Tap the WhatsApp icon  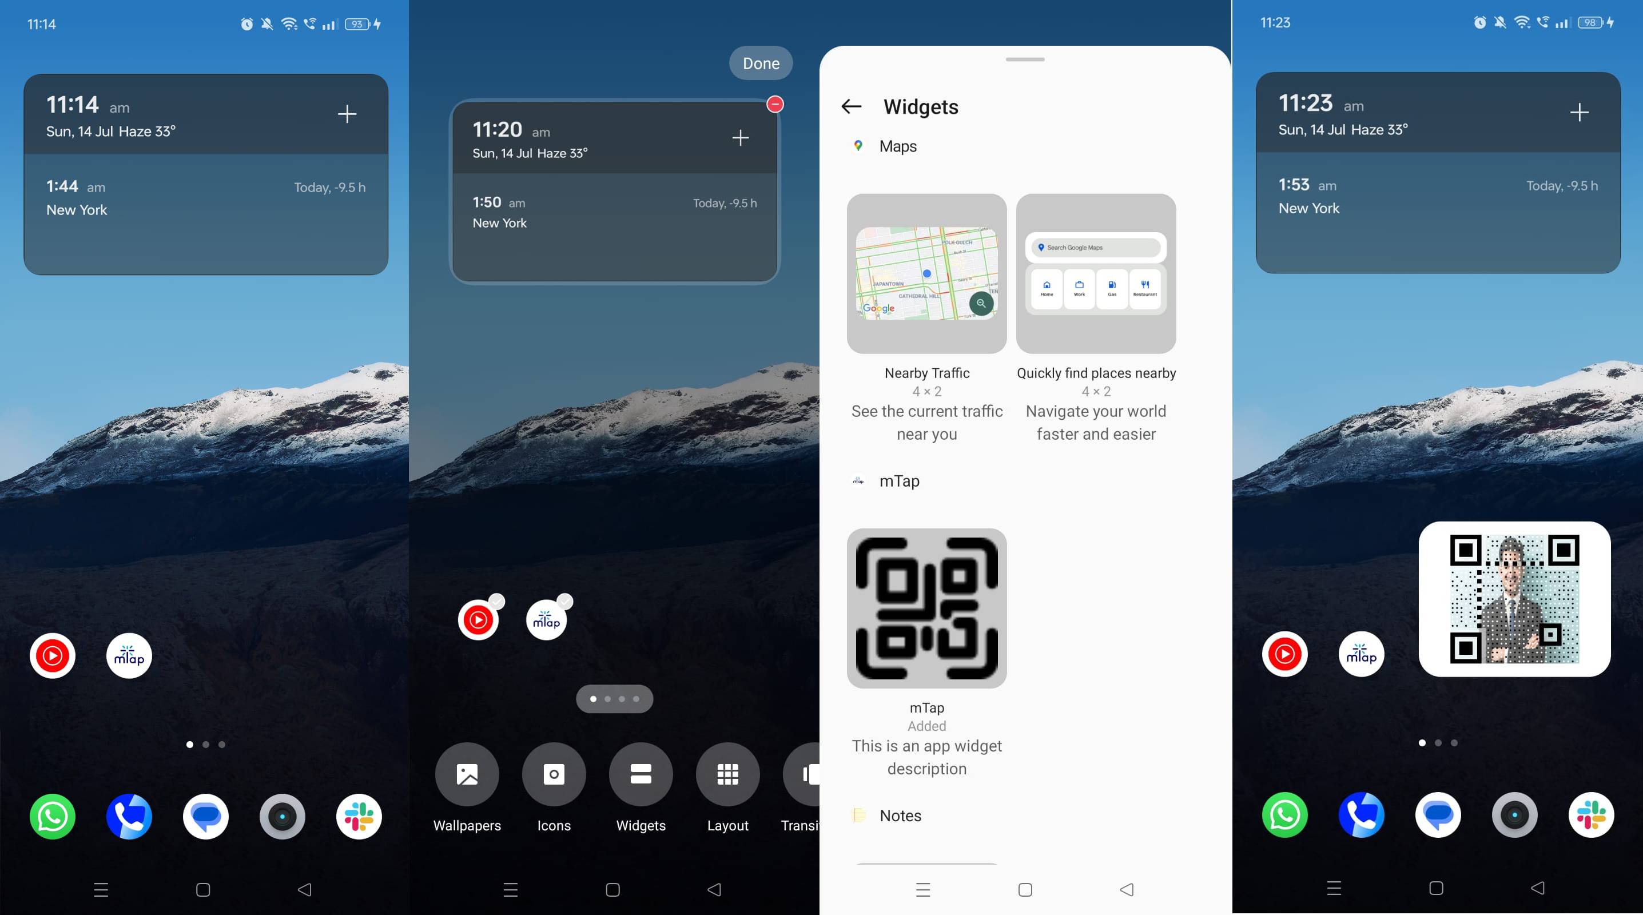52,816
